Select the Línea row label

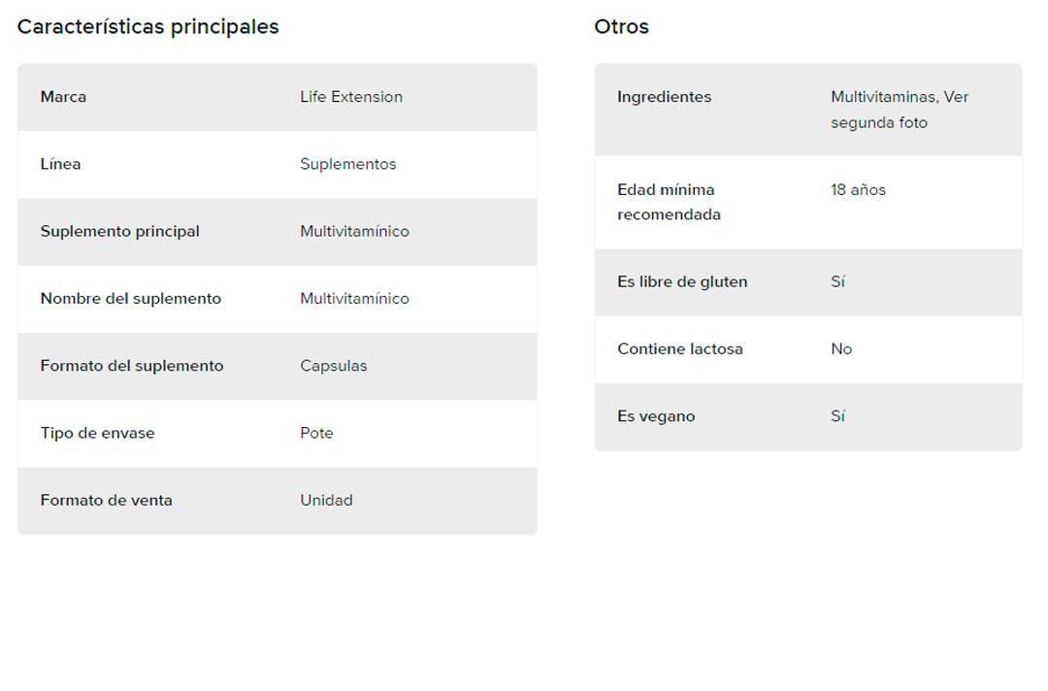coord(61,164)
